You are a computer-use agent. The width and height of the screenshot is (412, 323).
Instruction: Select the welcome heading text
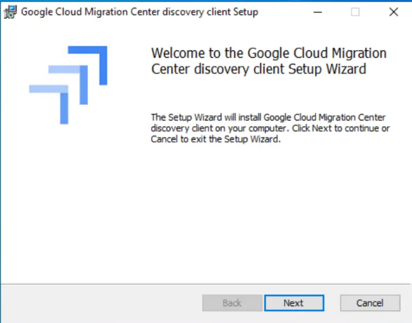pyautogui.click(x=268, y=61)
